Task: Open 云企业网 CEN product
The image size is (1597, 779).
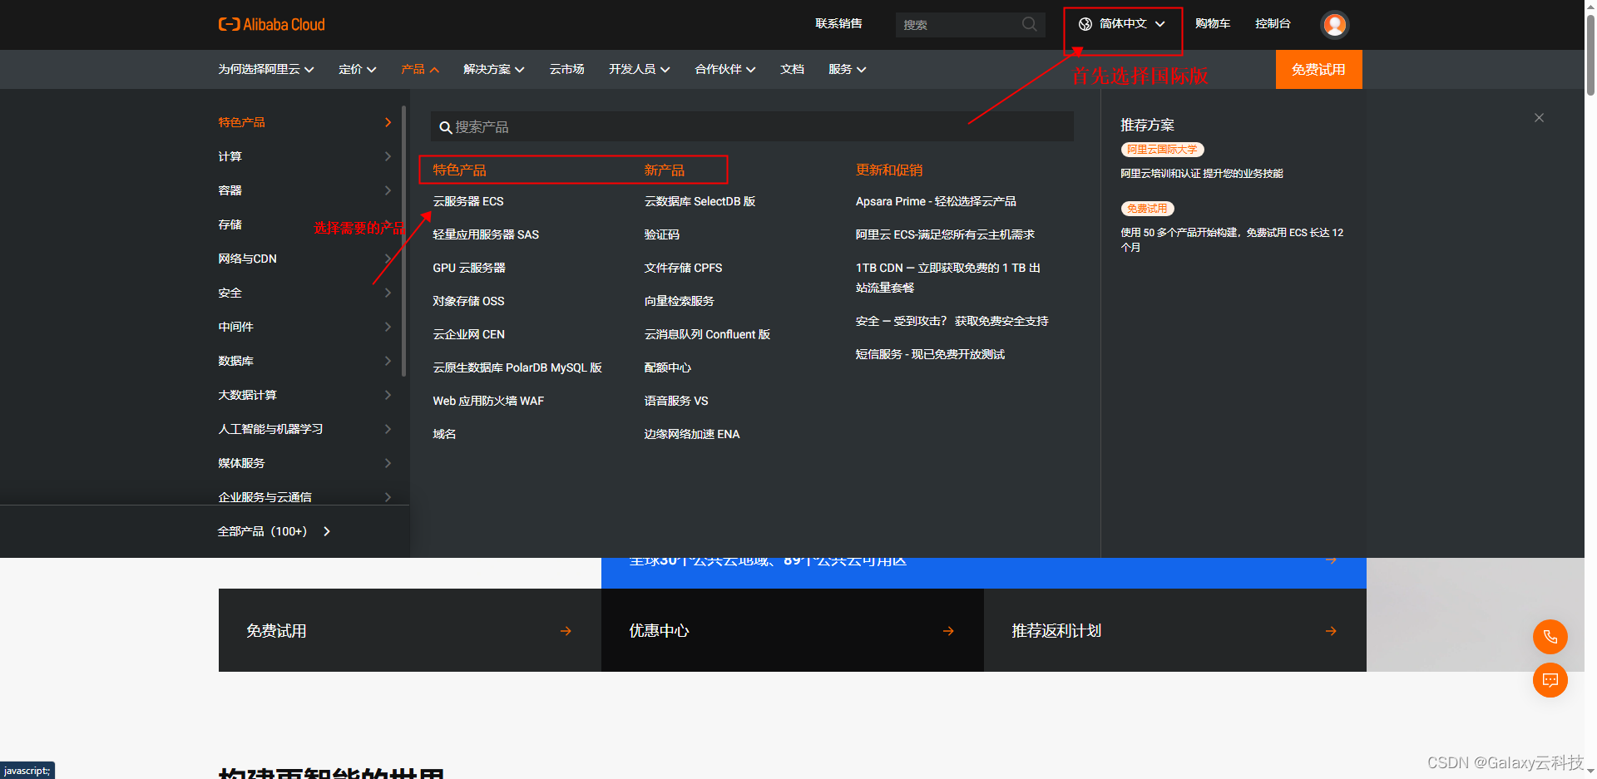Action: click(x=468, y=334)
